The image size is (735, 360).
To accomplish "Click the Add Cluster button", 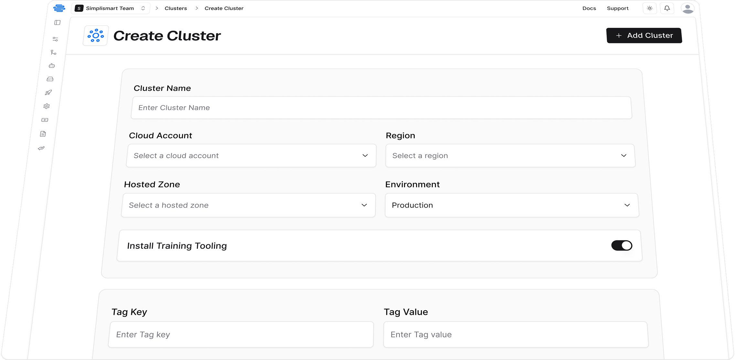I will pos(644,36).
